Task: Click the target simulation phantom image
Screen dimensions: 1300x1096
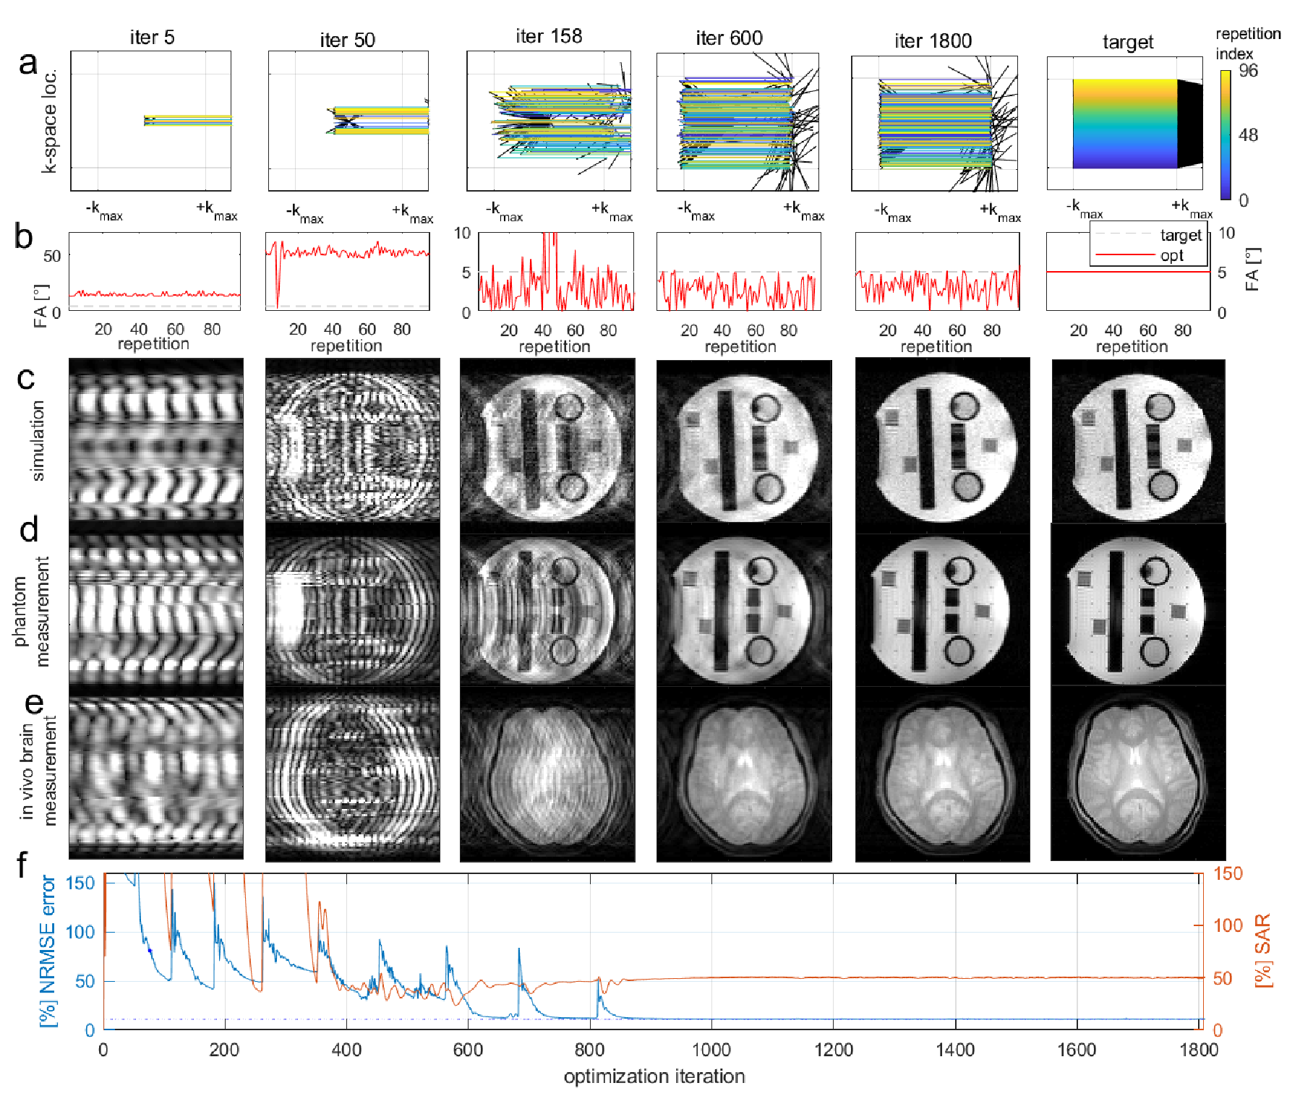Action: tap(1138, 440)
